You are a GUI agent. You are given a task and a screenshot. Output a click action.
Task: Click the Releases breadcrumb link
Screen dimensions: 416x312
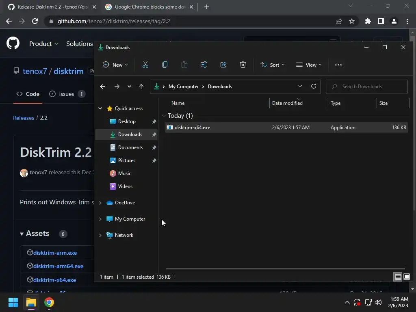click(24, 118)
